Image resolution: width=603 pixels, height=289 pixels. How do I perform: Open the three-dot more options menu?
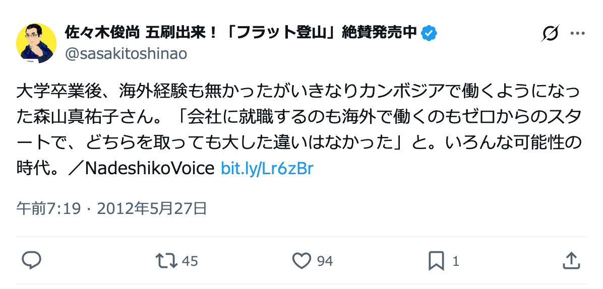[577, 34]
